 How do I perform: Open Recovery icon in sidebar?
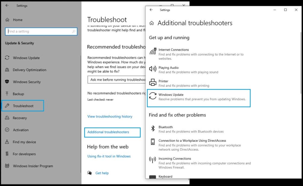click(7, 118)
